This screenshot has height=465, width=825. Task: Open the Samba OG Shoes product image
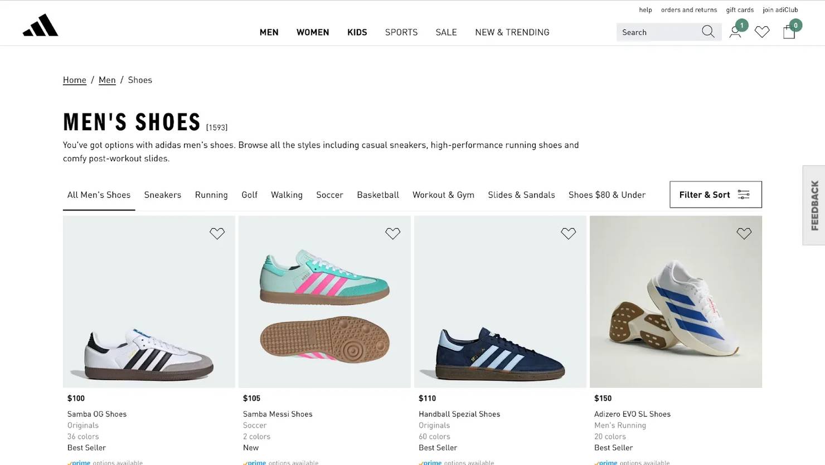point(149,312)
